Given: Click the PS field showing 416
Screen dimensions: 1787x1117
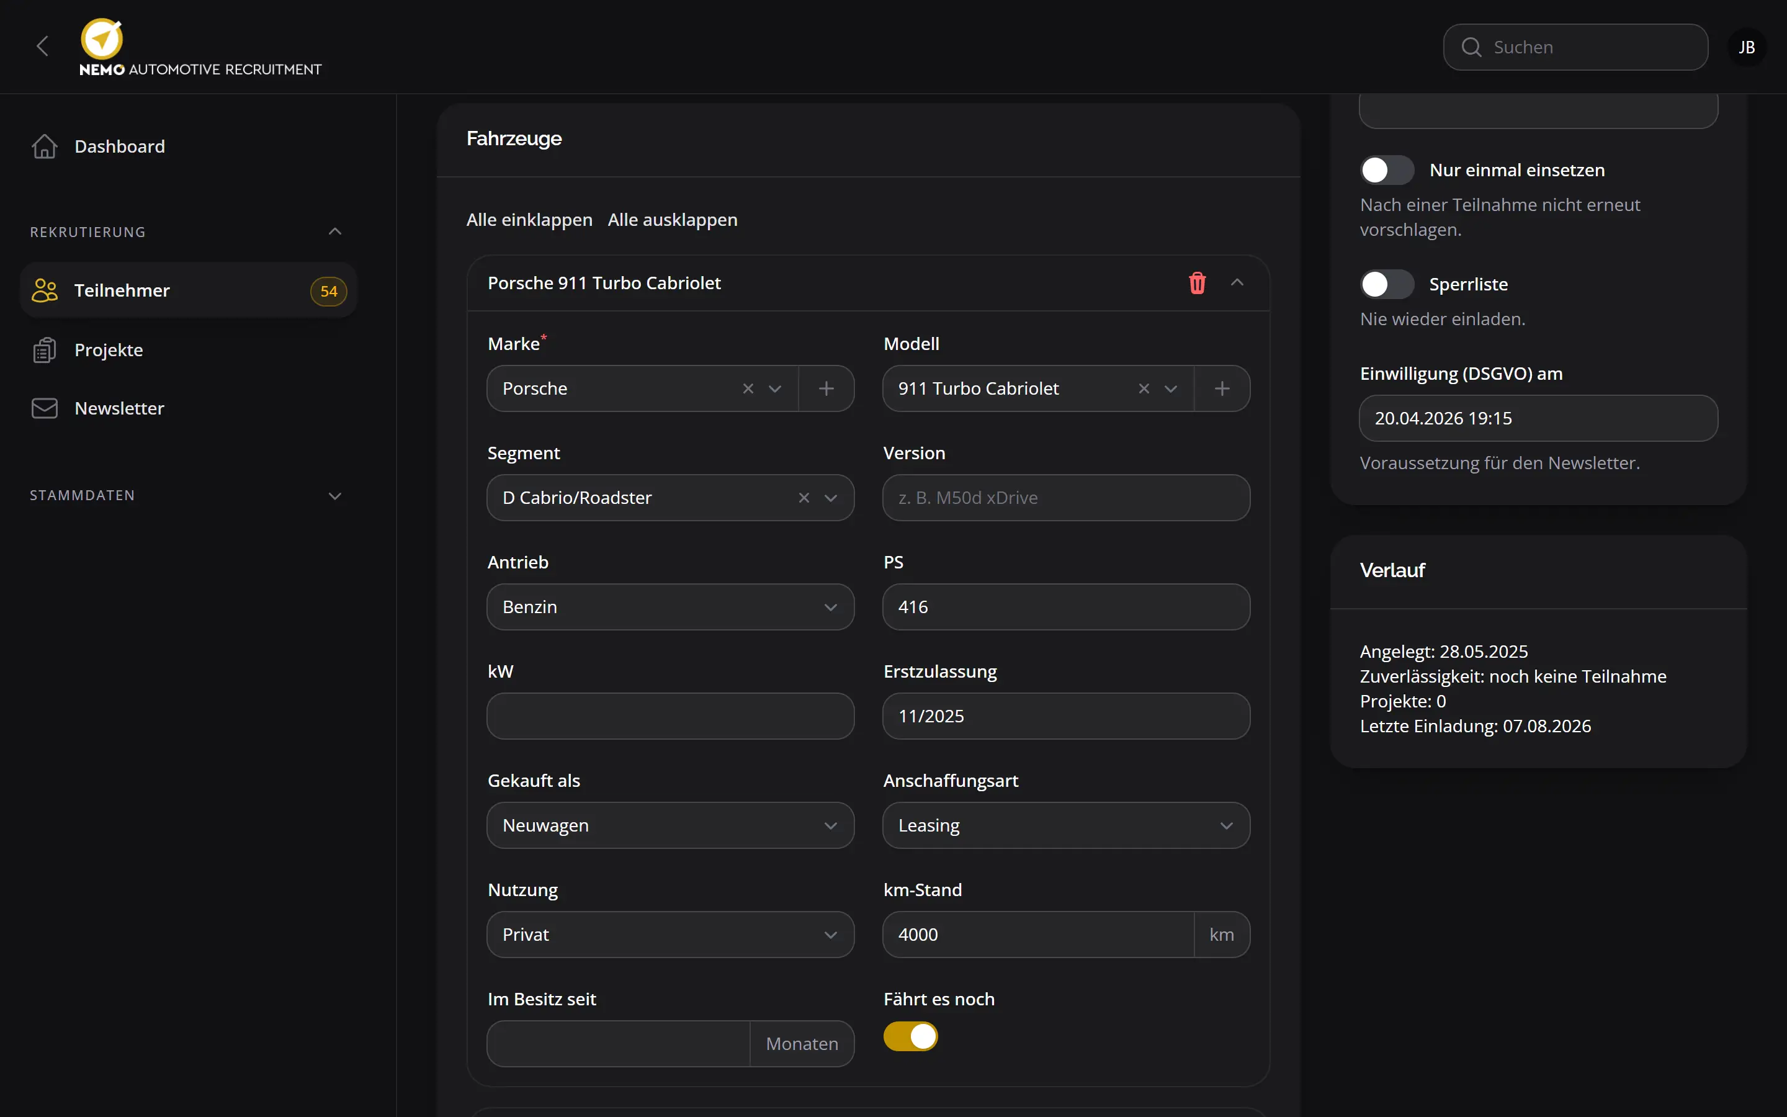Looking at the screenshot, I should point(1066,608).
